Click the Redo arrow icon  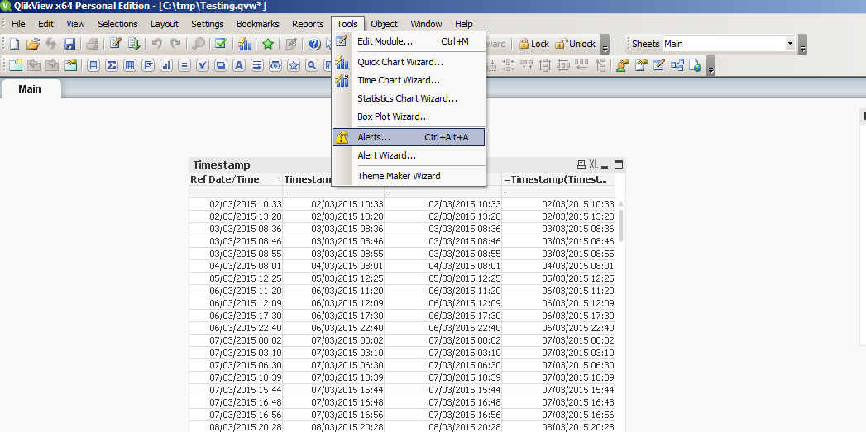click(x=175, y=44)
